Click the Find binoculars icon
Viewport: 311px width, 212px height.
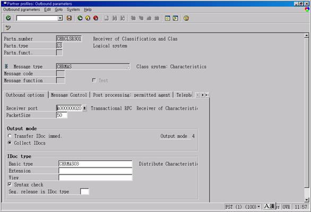115,18
